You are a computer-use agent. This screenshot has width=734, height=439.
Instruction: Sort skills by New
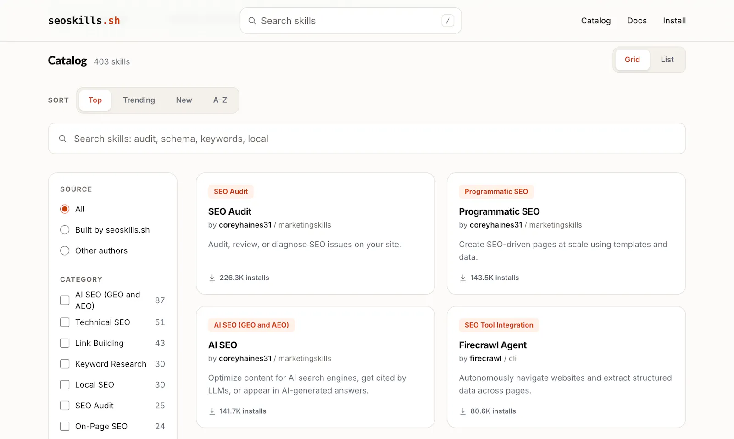(x=184, y=100)
